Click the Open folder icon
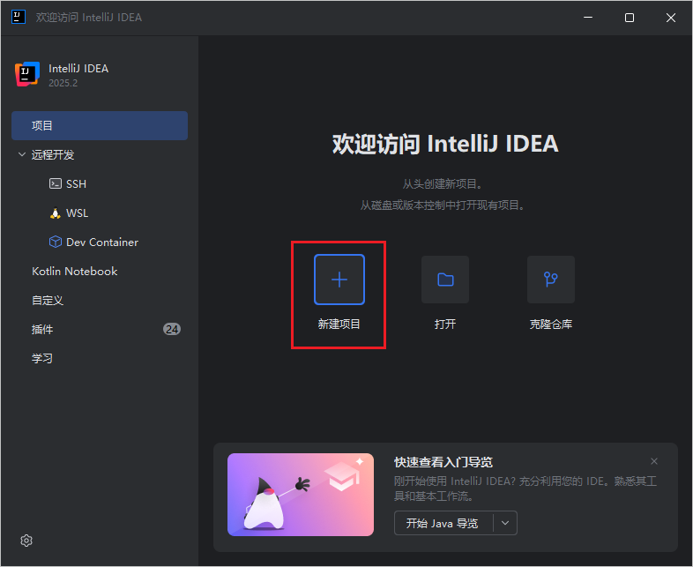Viewport: 693px width, 567px height. tap(445, 280)
